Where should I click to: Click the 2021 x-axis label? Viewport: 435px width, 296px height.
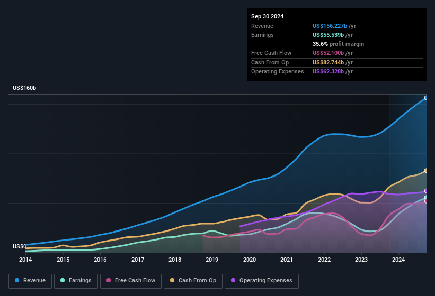click(287, 260)
